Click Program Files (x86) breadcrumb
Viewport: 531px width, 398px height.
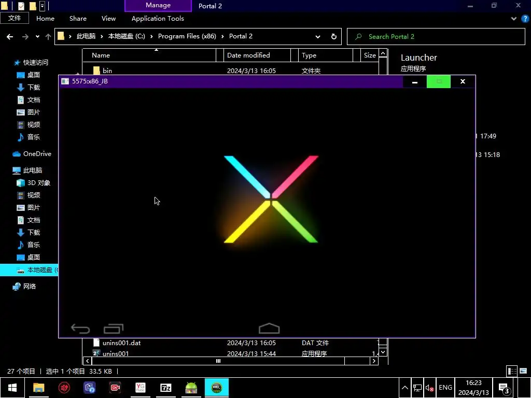187,36
